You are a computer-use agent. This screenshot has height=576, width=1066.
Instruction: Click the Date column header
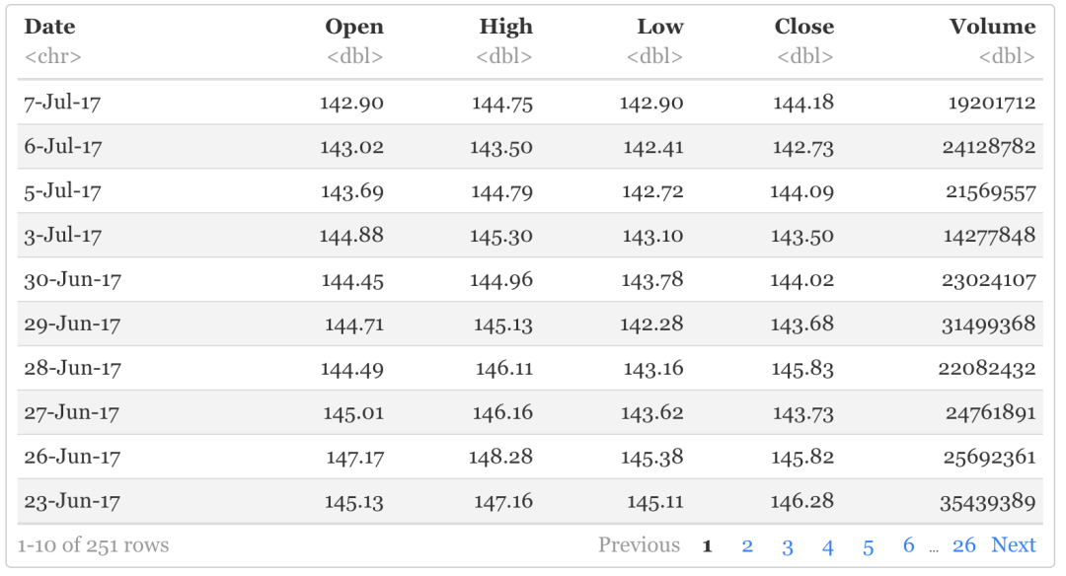pyautogui.click(x=49, y=27)
